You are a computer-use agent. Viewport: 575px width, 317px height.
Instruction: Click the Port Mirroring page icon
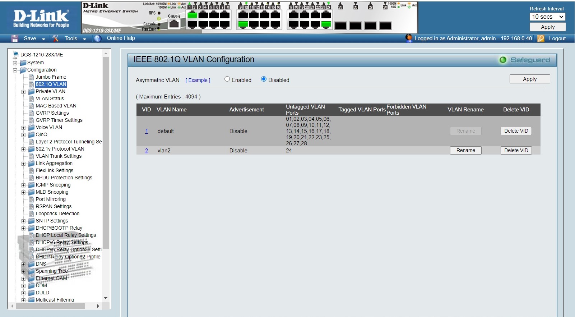click(32, 199)
